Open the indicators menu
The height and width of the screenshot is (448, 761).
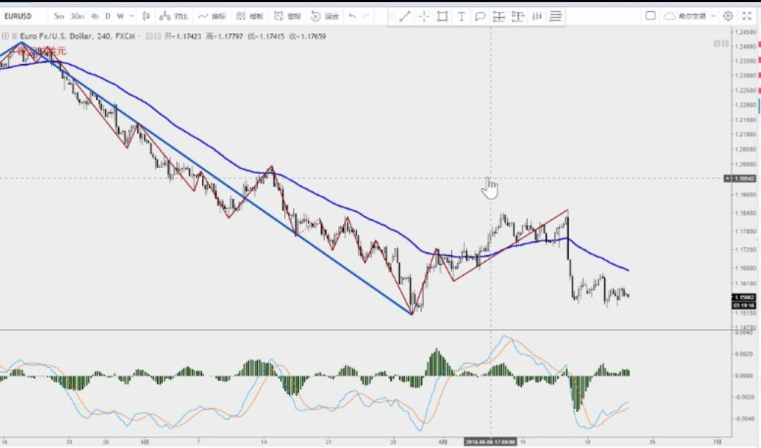coord(212,16)
